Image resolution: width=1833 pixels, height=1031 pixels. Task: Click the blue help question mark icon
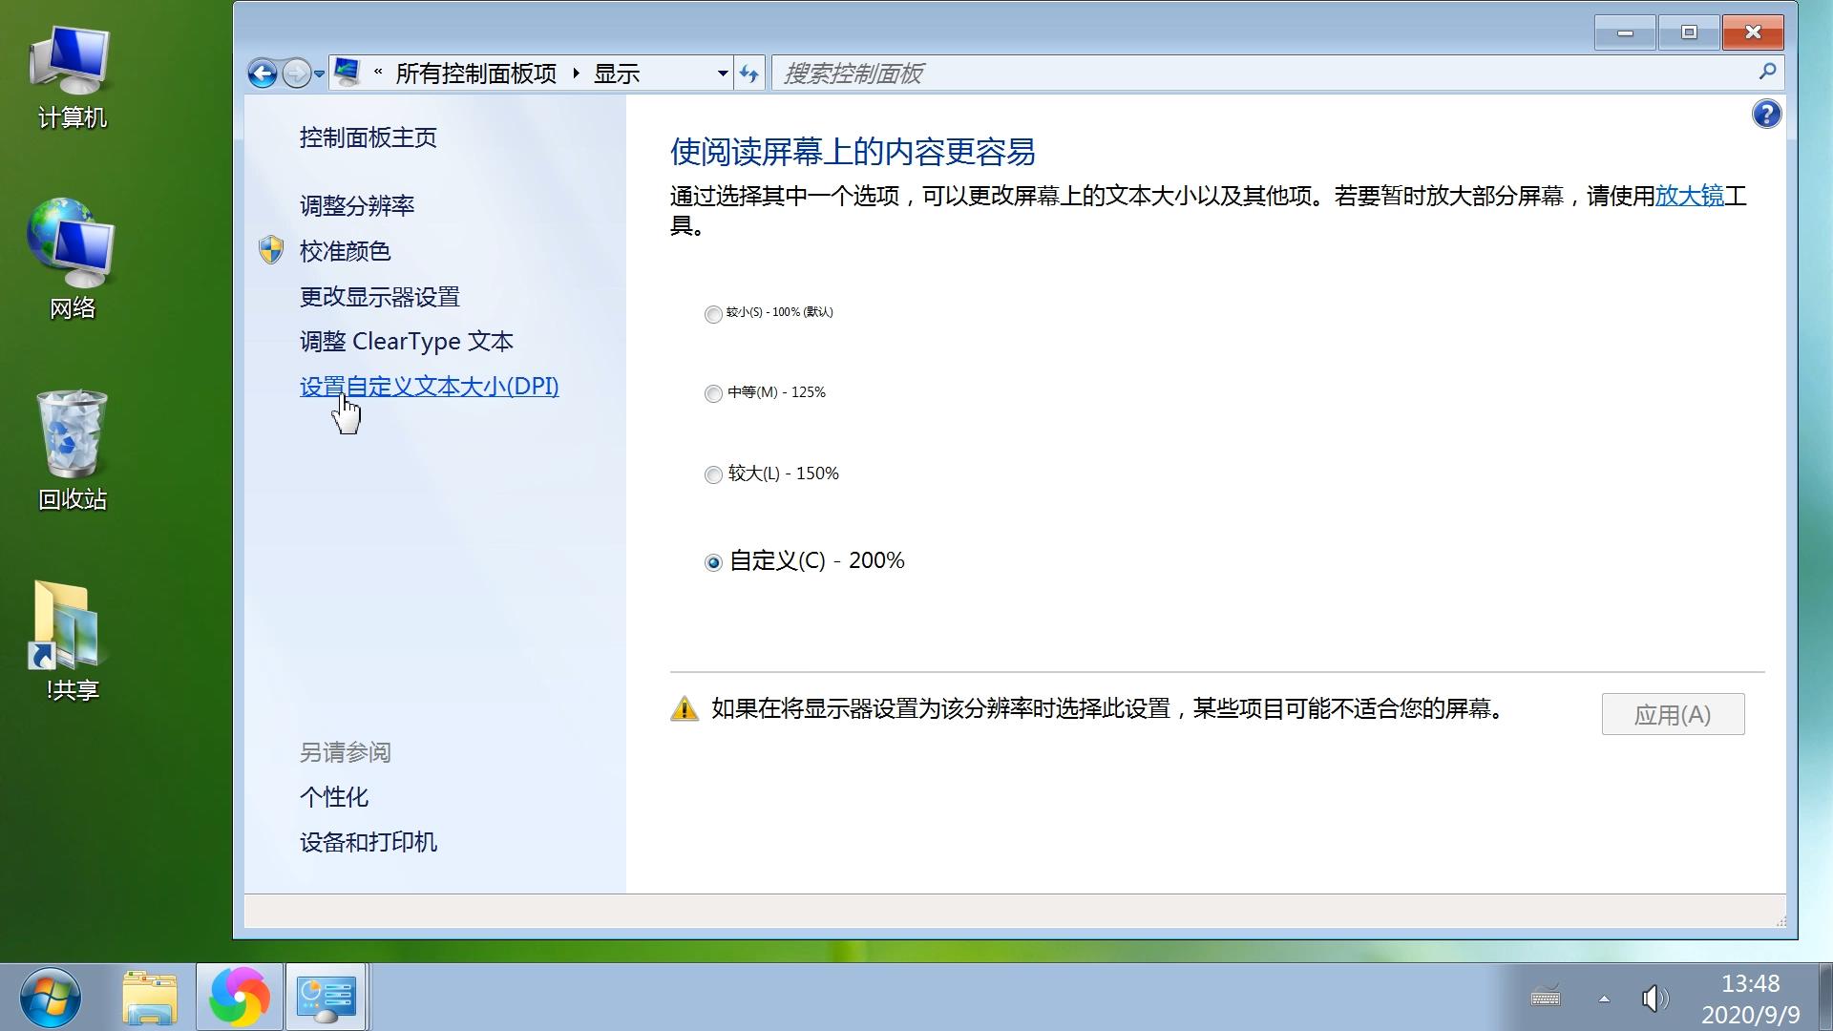coord(1766,114)
